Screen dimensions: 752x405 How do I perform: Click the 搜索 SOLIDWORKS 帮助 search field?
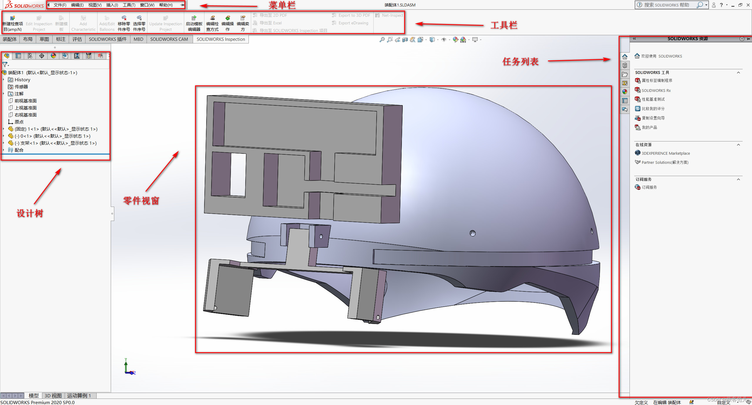pos(666,5)
